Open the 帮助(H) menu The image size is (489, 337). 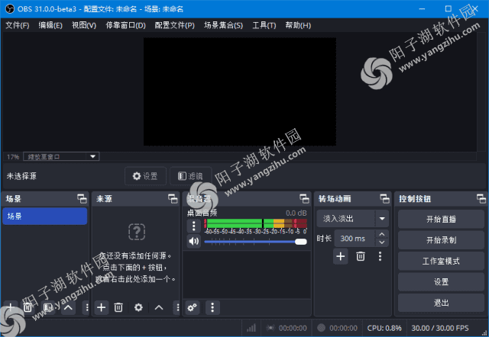pos(298,25)
